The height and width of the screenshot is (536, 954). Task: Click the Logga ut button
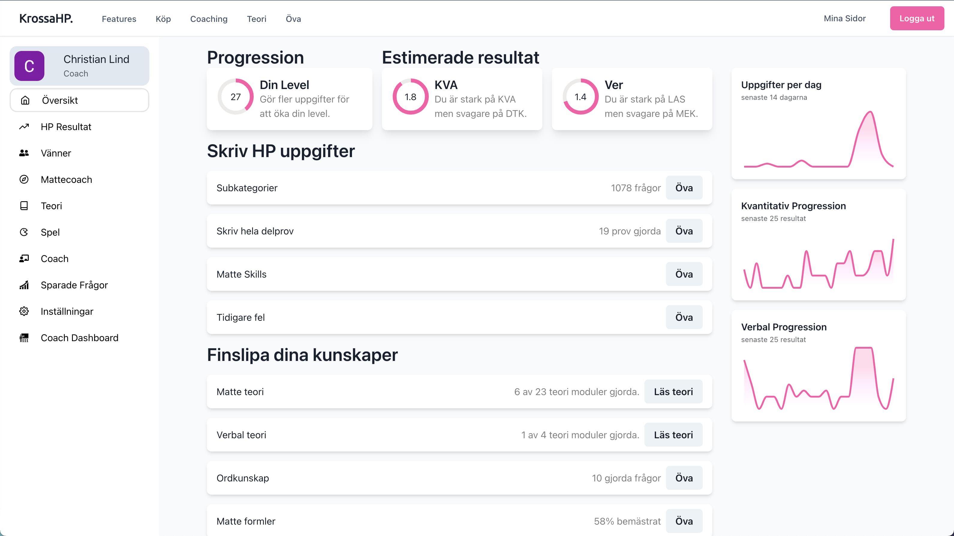[x=917, y=18]
